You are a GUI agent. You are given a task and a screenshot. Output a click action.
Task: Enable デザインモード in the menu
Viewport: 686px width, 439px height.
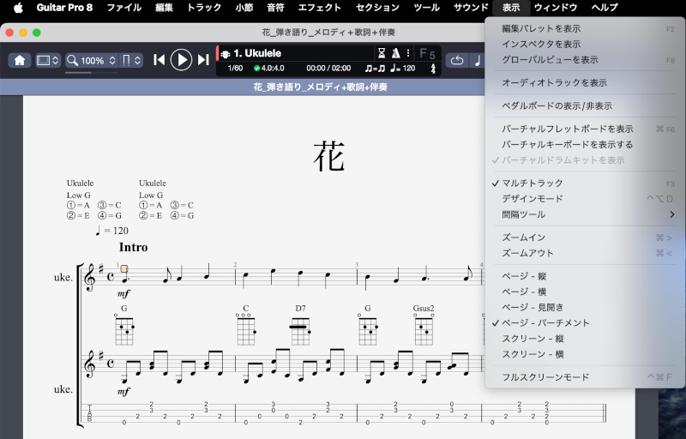[532, 199]
